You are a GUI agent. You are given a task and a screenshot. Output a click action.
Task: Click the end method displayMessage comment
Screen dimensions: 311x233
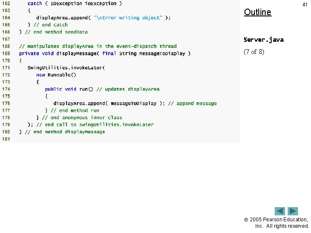(x=65, y=132)
